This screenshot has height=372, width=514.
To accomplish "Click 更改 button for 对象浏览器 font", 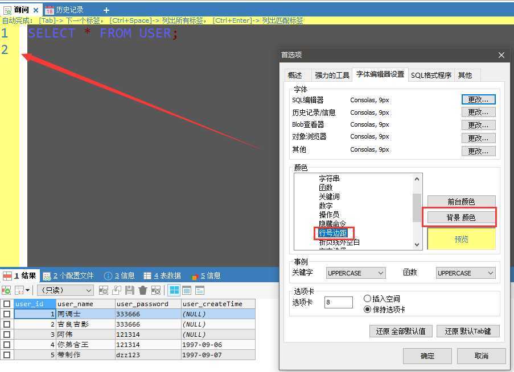I will pos(478,138).
